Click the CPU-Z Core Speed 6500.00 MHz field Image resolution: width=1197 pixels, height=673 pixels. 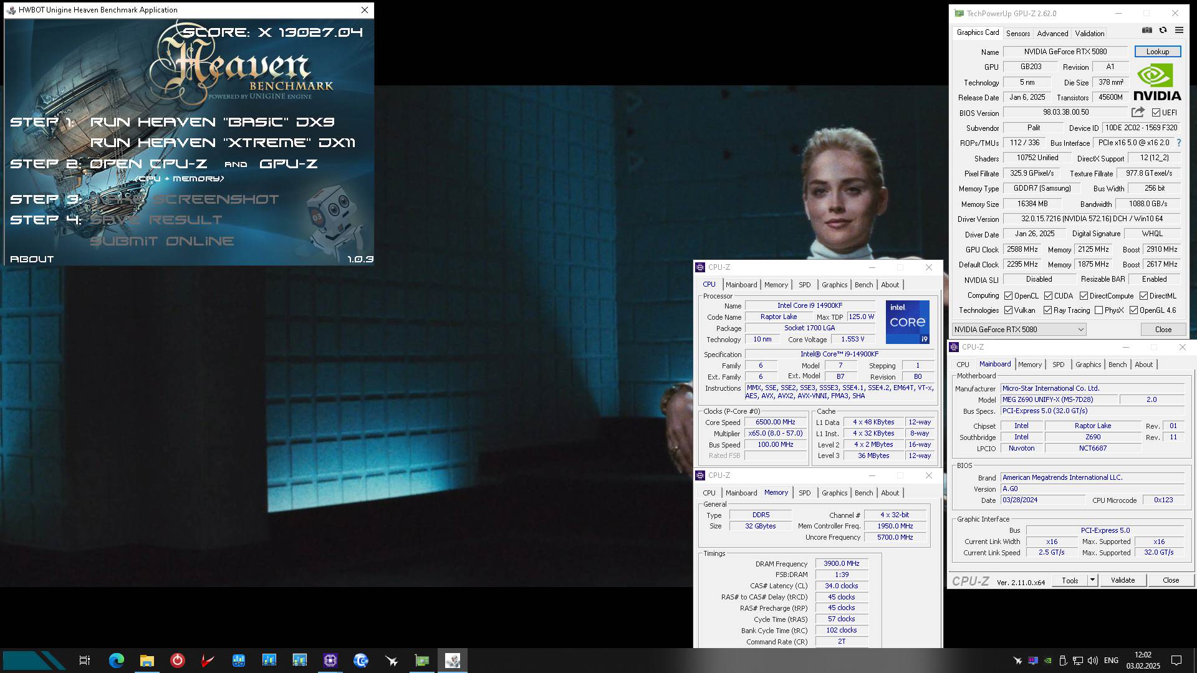click(775, 422)
